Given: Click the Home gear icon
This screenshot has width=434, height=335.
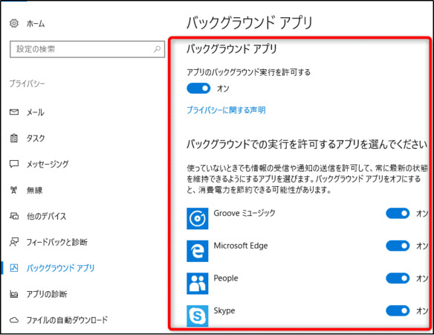Looking at the screenshot, I should click(x=14, y=23).
